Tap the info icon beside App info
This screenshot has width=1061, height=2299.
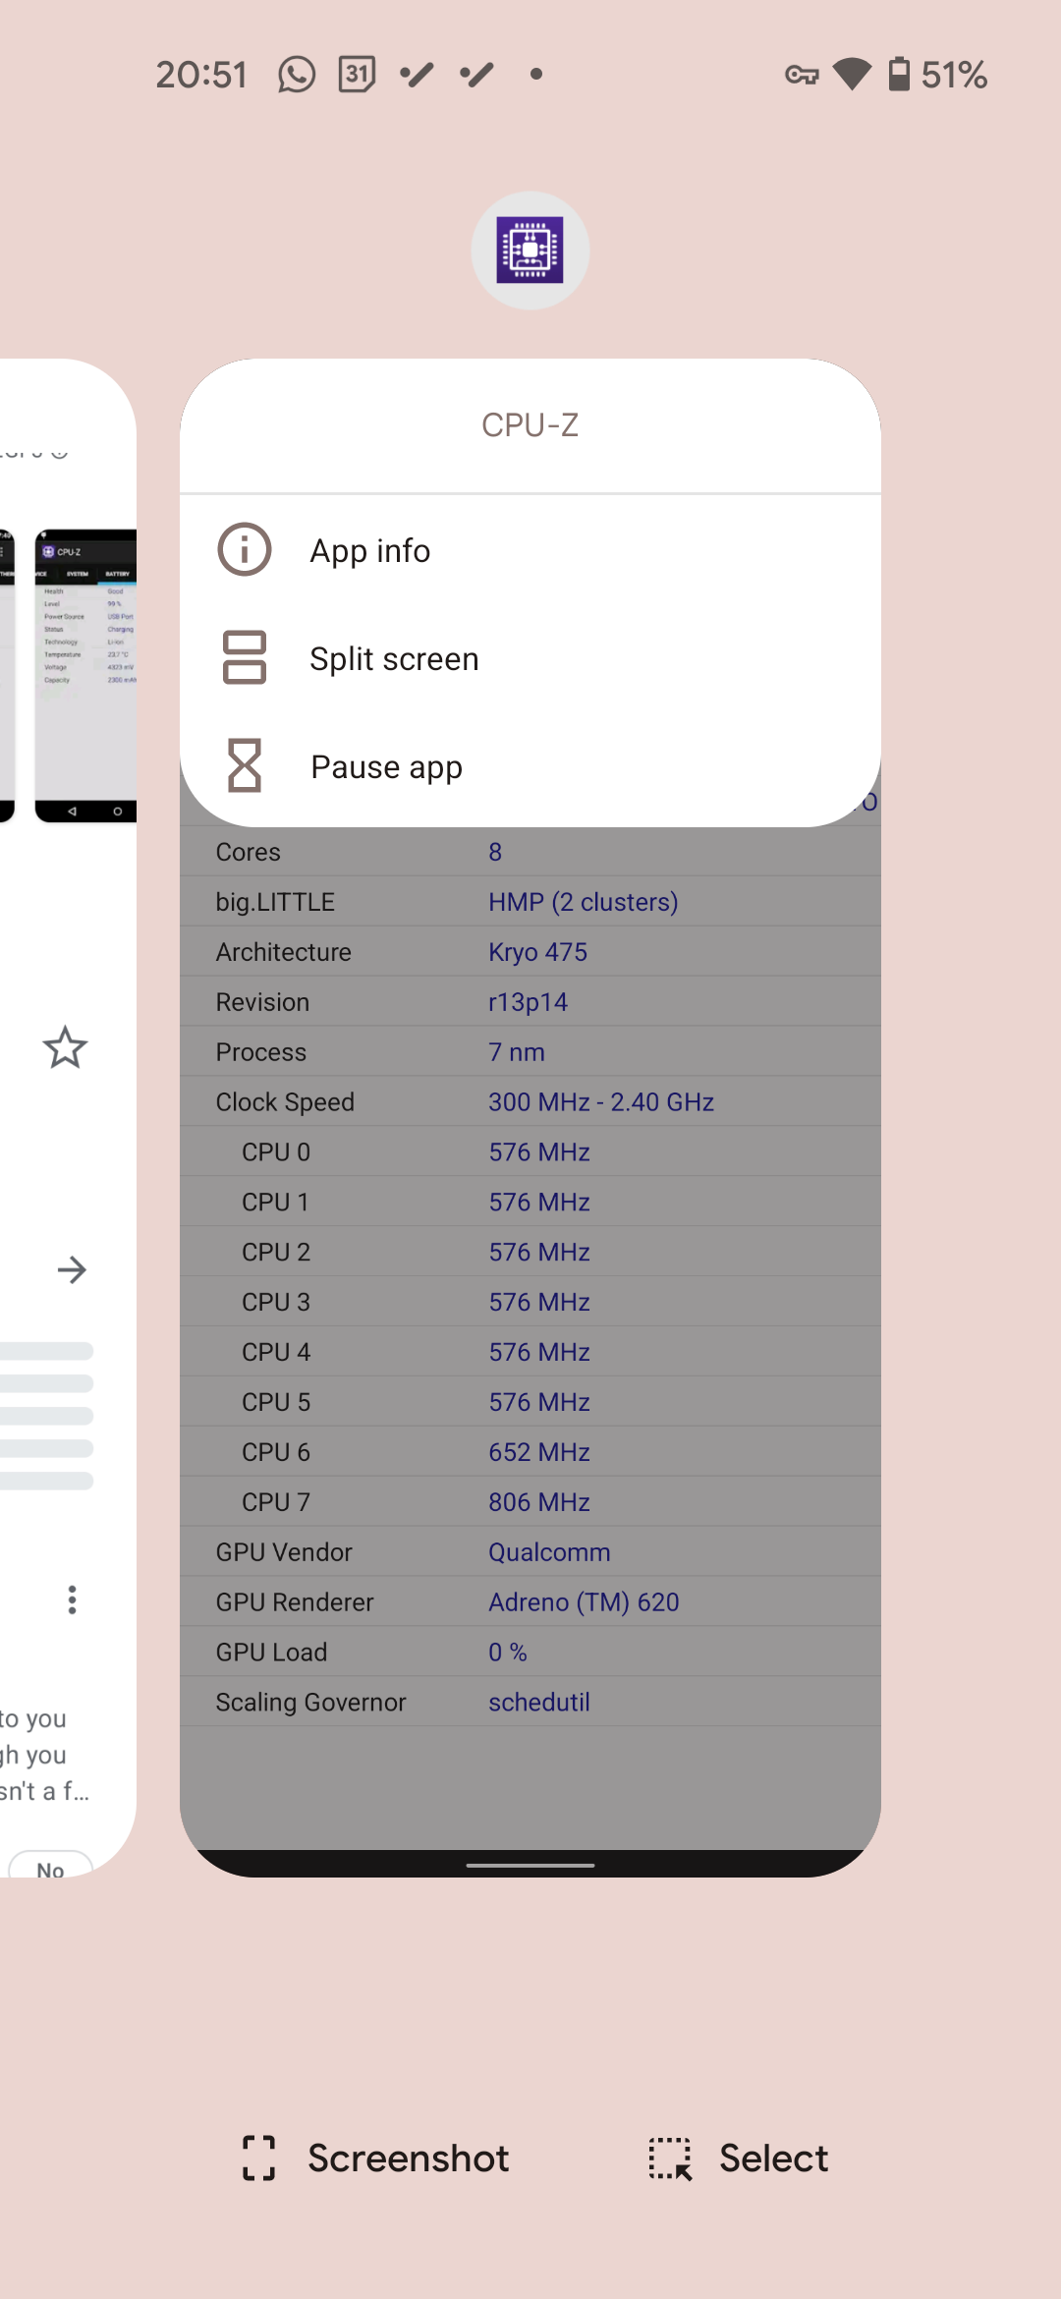[243, 550]
